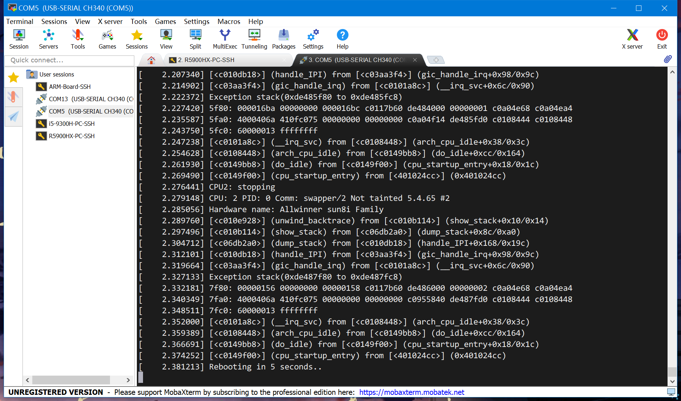681x401 pixels.
Task: Open the Session toolbar button
Action: click(x=19, y=39)
